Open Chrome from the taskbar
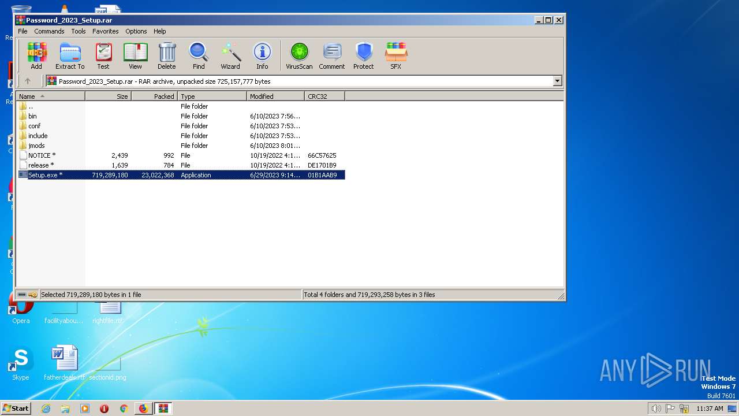This screenshot has width=739, height=416. click(124, 408)
